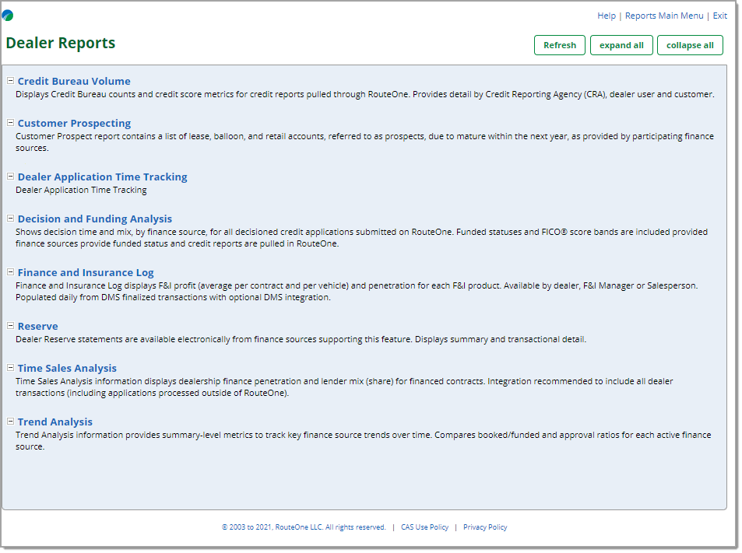
Task: Collapse the Customer Prospecting section
Action: coord(10,124)
